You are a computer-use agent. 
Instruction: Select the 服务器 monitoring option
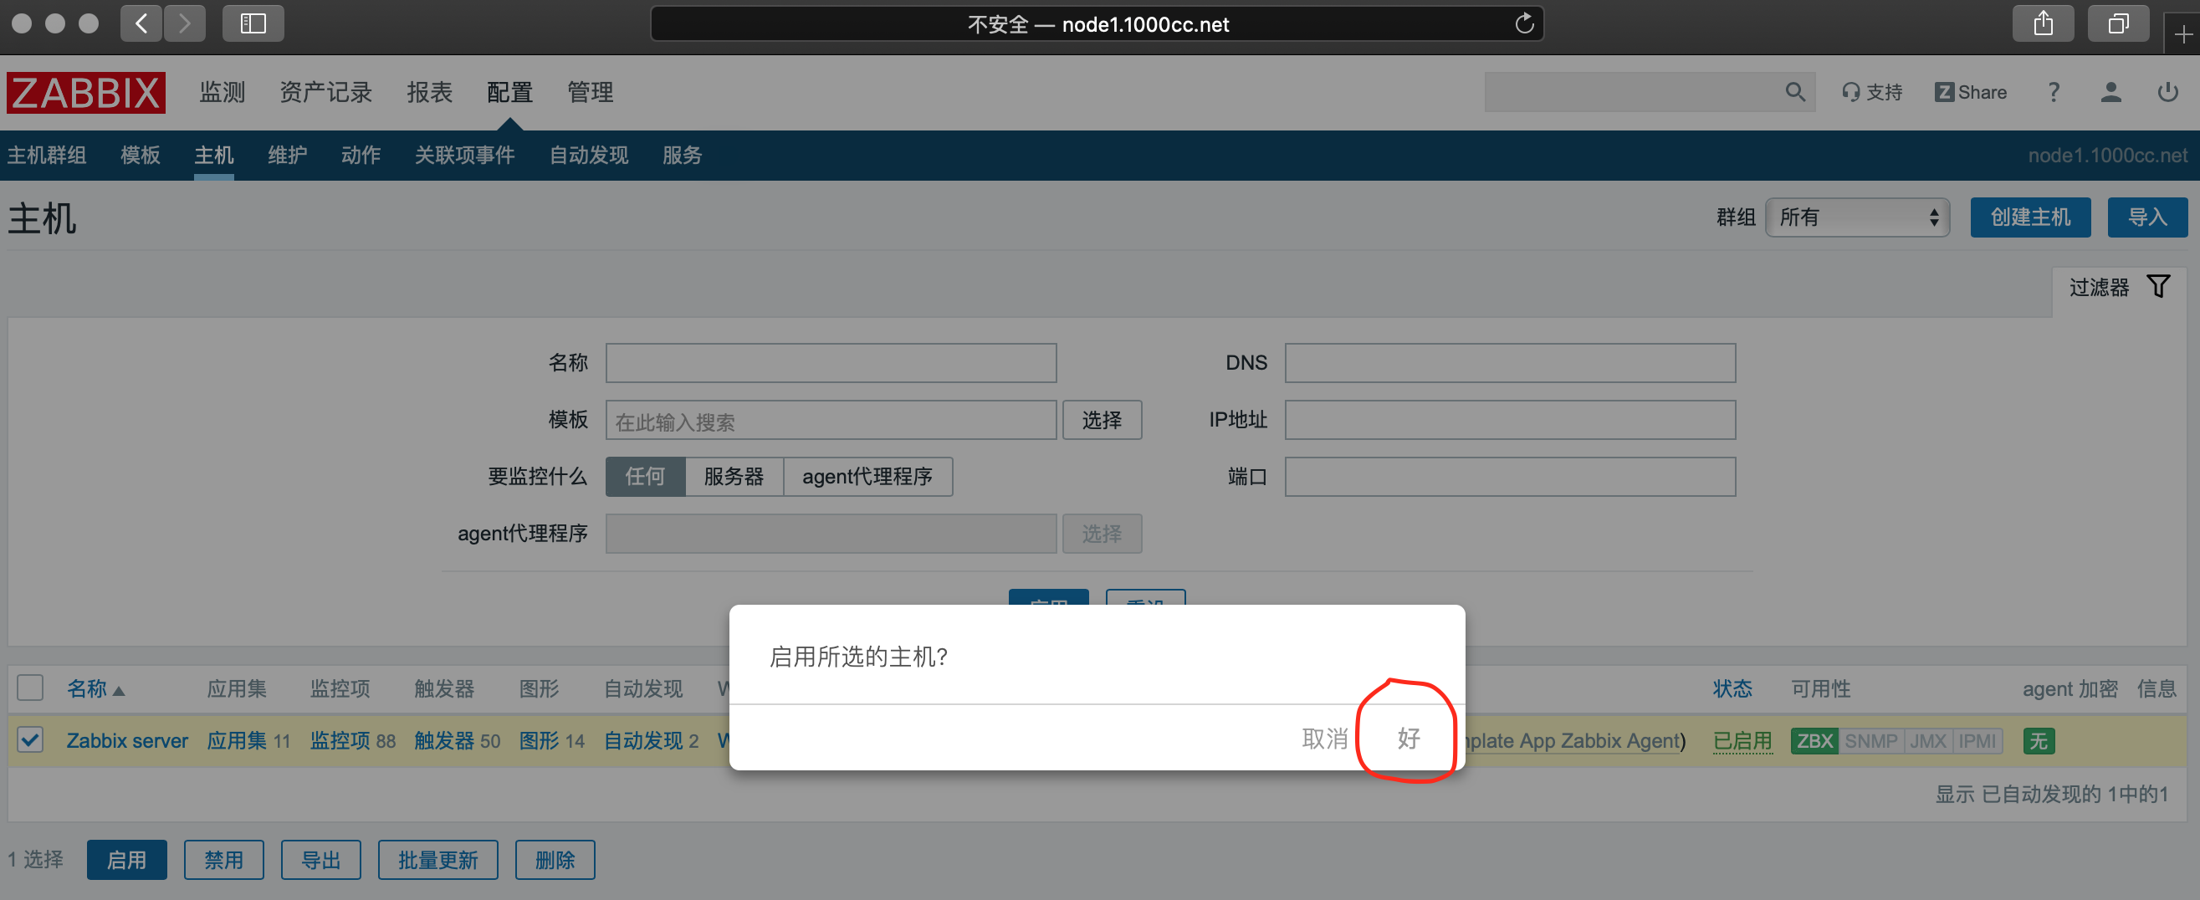click(733, 477)
